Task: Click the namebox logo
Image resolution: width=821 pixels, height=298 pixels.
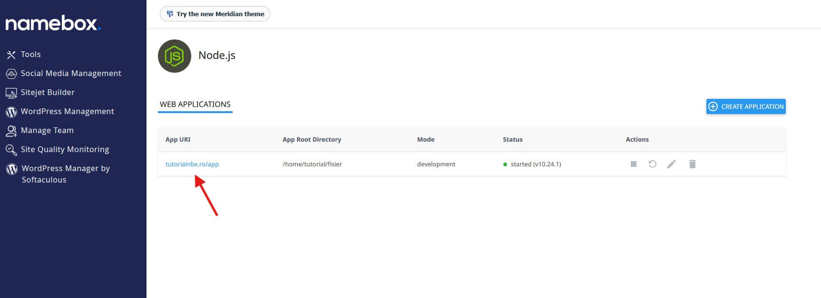Action: tap(53, 23)
